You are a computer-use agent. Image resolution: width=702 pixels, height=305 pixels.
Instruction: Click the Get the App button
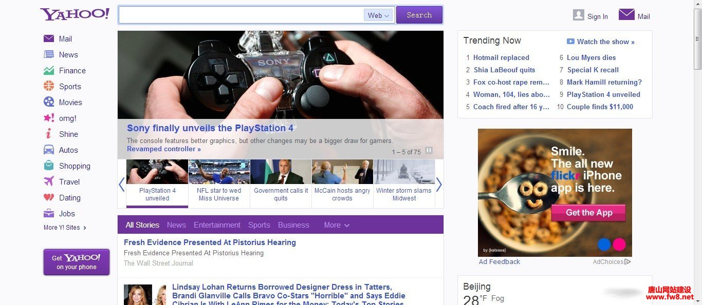coord(588,213)
